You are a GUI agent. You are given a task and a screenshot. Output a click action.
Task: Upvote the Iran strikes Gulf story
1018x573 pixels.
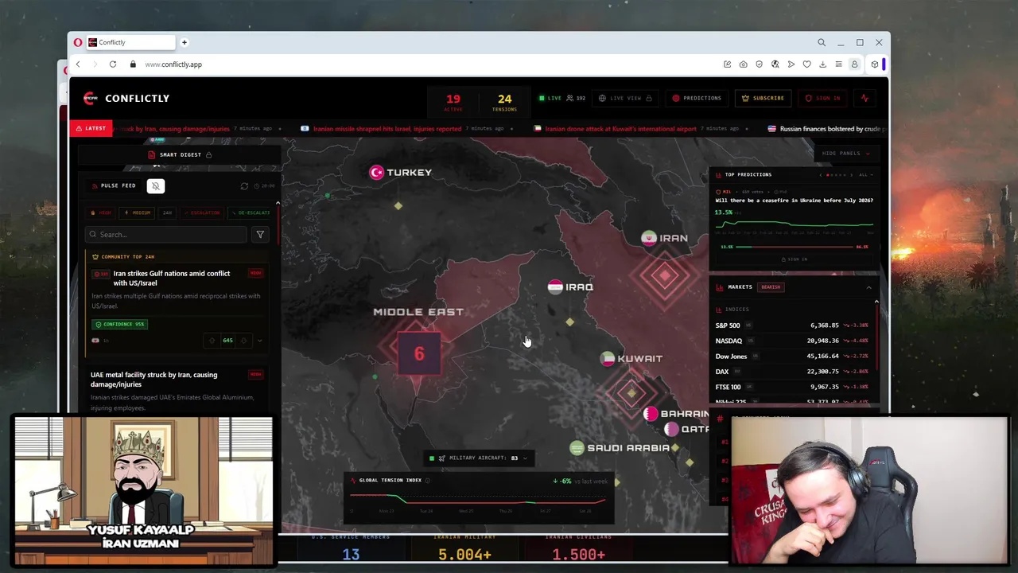click(212, 341)
